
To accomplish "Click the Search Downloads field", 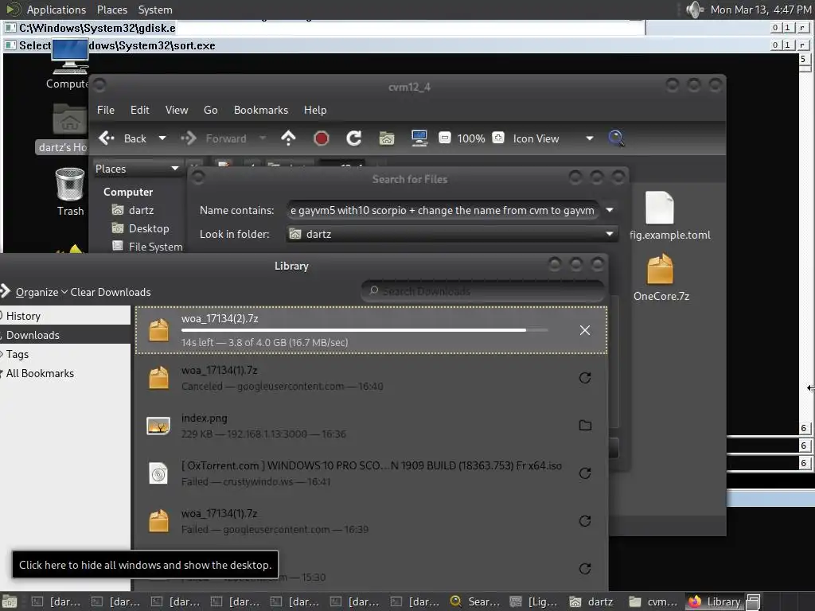I will pyautogui.click(x=482, y=291).
